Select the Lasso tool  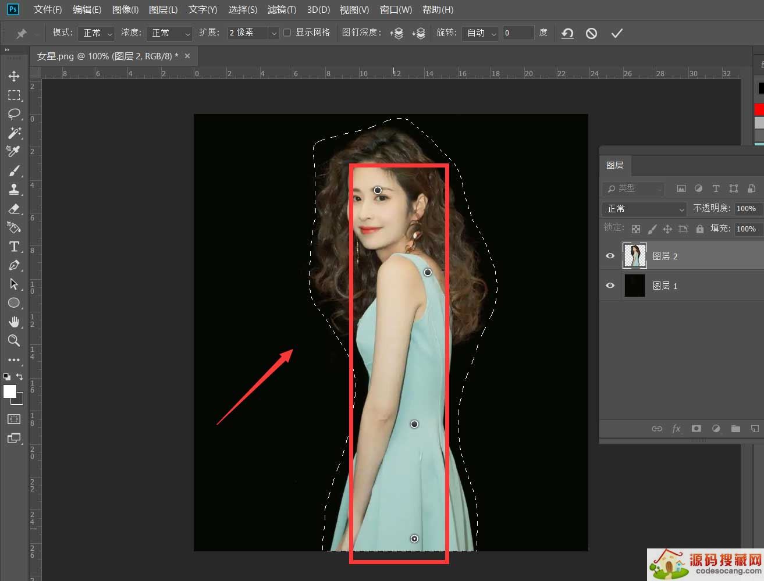14,113
